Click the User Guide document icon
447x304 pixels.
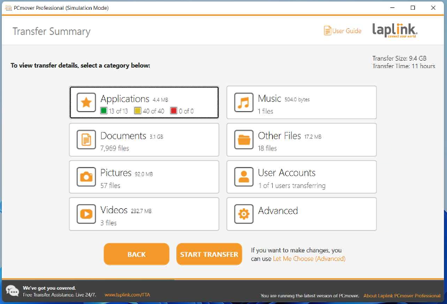tap(328, 31)
